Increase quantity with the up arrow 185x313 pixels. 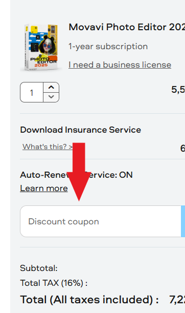[51, 87]
